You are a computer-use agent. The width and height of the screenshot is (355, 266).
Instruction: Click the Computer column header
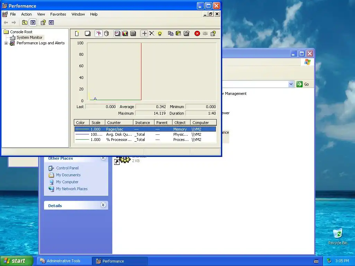coord(204,123)
